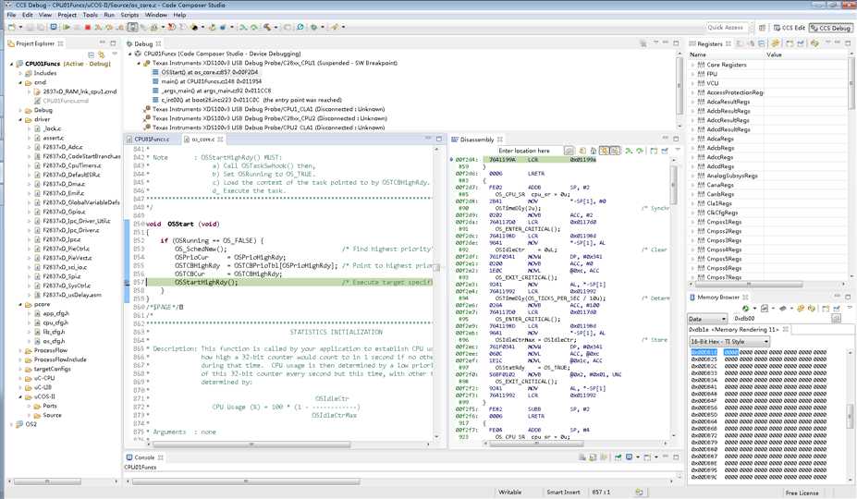
Task: Click the Console horizontal scrollbar thumb
Action: click(x=245, y=481)
